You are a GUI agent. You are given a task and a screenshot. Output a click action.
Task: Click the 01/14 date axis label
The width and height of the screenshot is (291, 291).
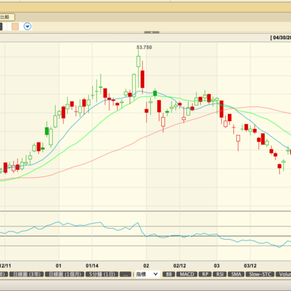tap(92, 266)
